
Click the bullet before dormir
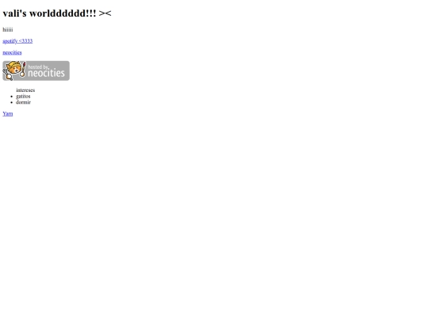[11, 102]
